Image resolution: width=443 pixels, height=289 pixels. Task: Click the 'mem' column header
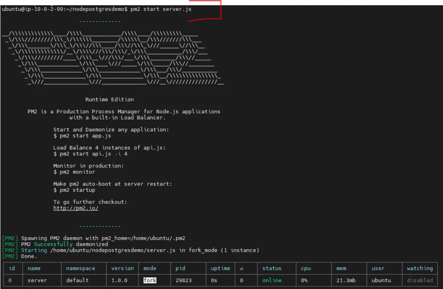click(341, 268)
